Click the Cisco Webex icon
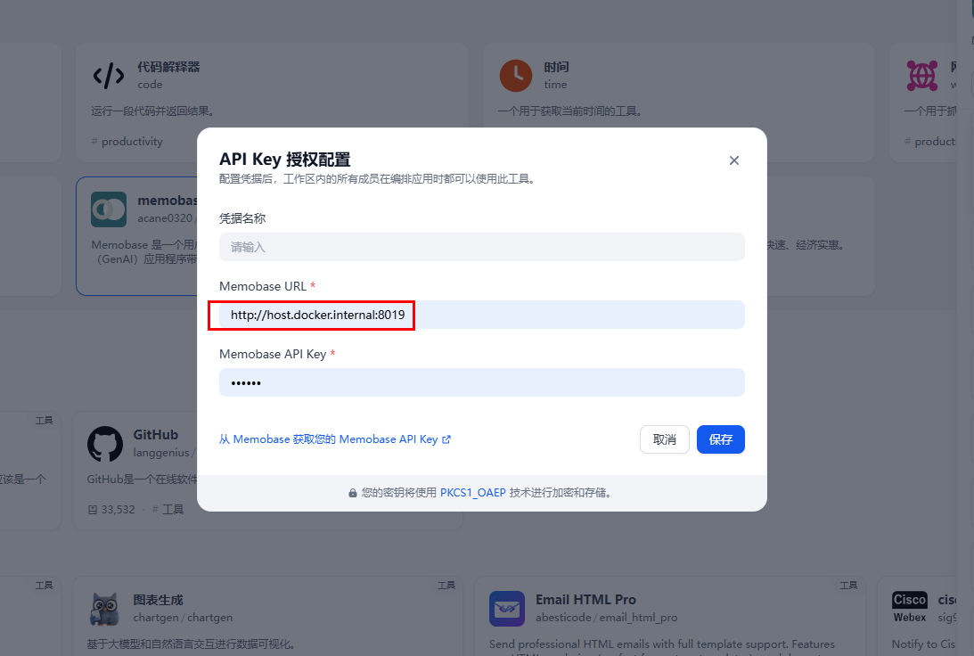 pos(910,608)
